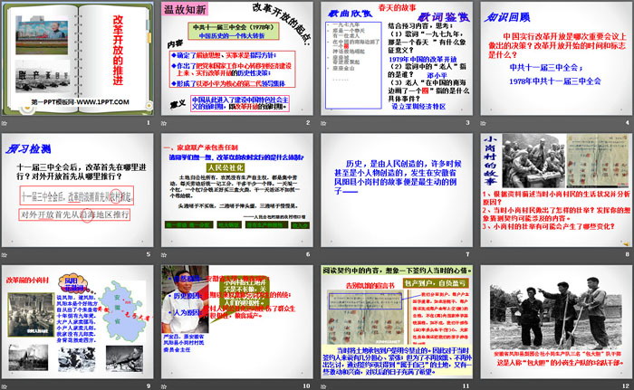Click animation star icon under slide 1
The width and height of the screenshot is (634, 390).
pyautogui.click(x=5, y=123)
